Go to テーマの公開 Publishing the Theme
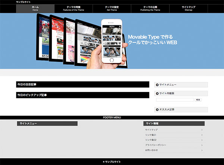This screenshot has height=165, width=224. pos(150,9)
